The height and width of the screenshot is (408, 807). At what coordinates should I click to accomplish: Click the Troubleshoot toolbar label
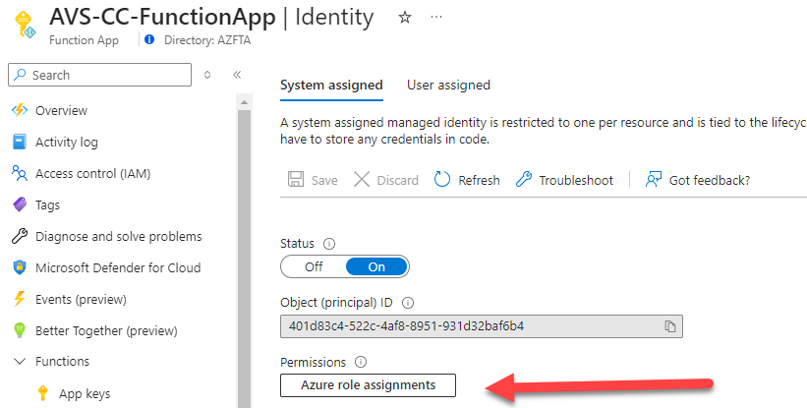[576, 180]
